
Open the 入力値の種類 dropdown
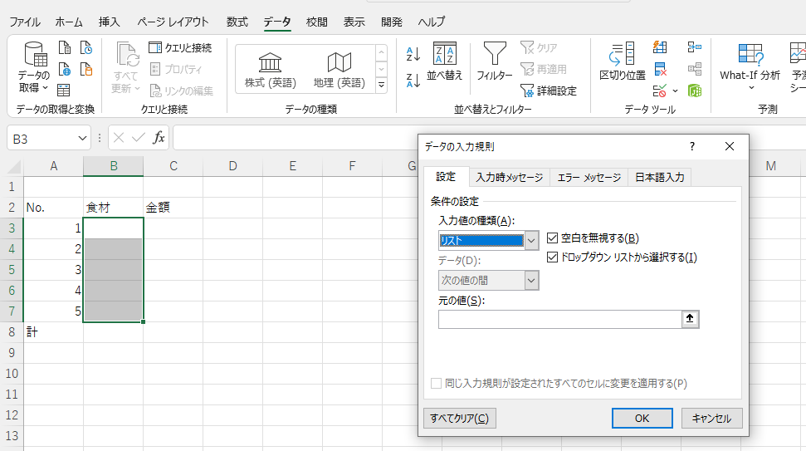pyautogui.click(x=531, y=240)
